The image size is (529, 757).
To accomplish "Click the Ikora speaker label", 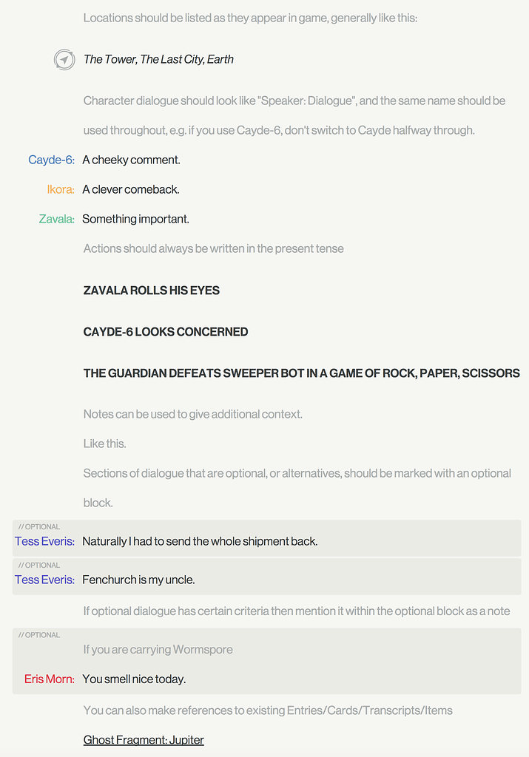I will click(x=61, y=189).
